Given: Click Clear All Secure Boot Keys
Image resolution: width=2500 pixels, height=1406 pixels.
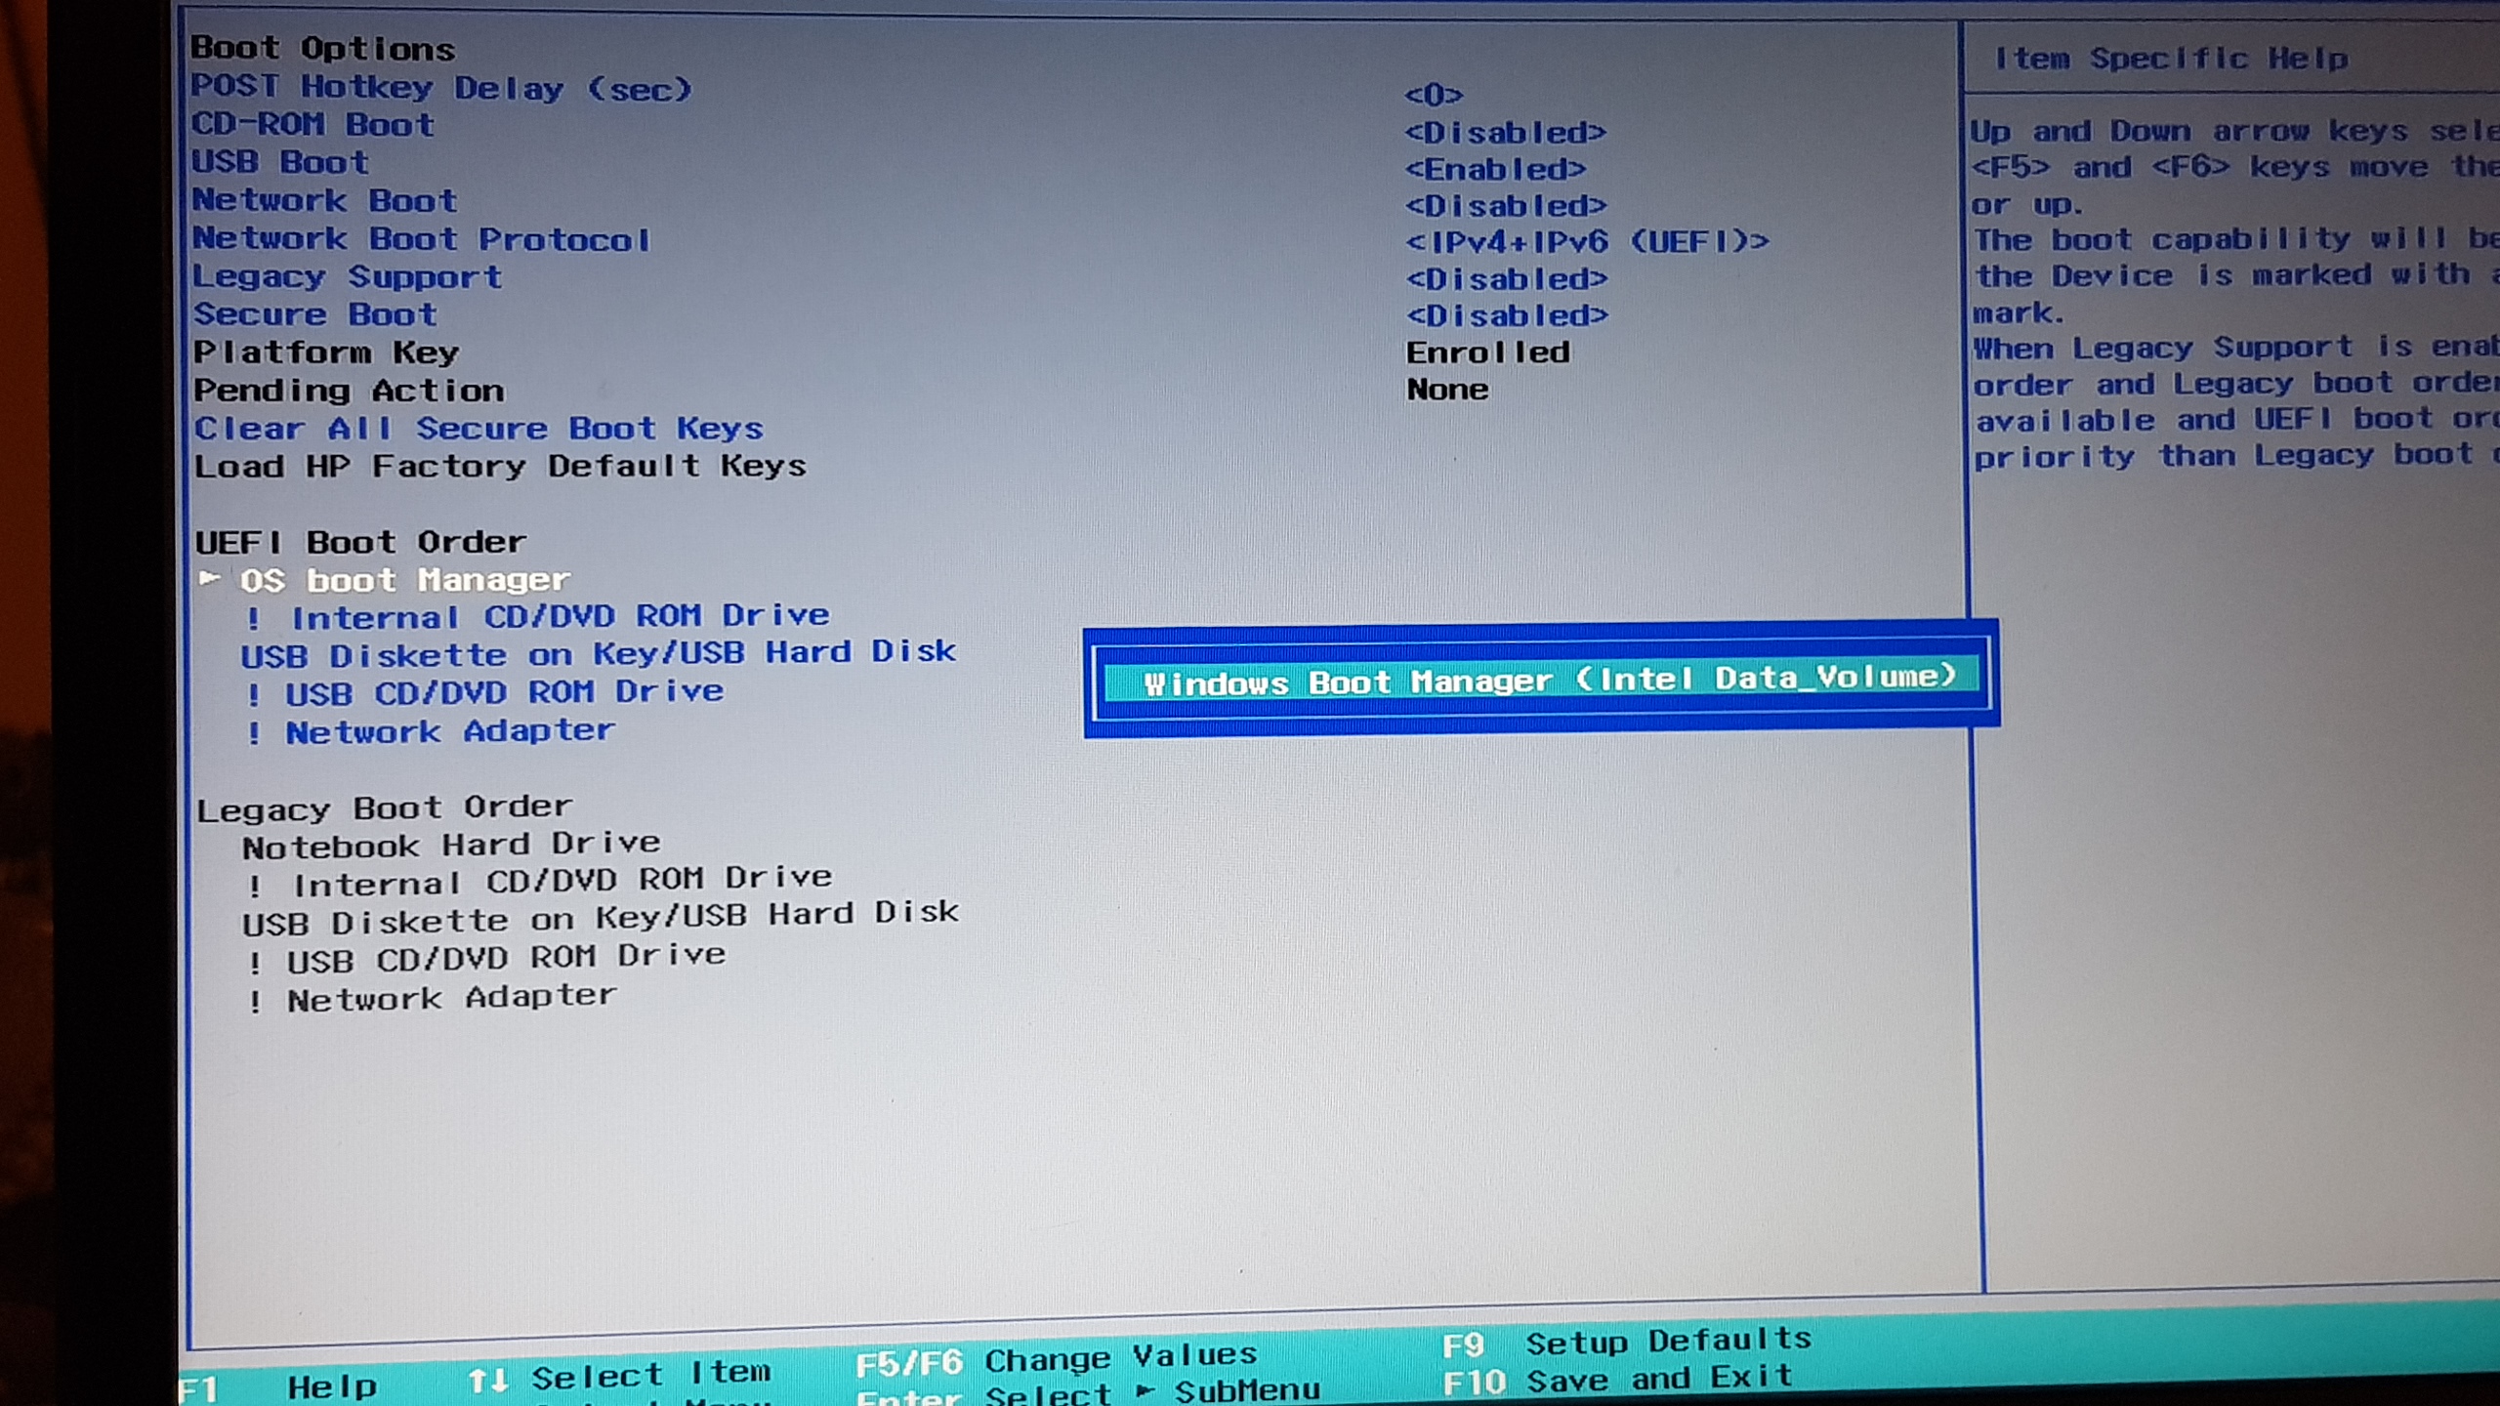Looking at the screenshot, I should 478,428.
